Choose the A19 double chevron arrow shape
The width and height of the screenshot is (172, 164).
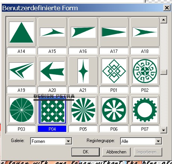pyautogui.click(x=21, y=71)
